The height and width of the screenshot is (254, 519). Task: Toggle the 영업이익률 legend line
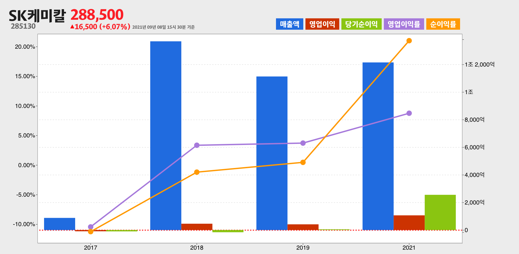click(404, 24)
